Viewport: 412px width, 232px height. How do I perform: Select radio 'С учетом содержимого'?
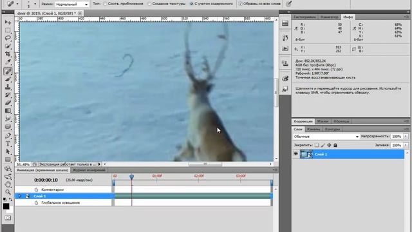(x=192, y=4)
